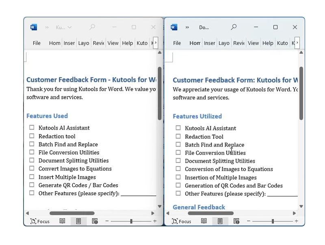The height and width of the screenshot is (245, 325).
Task: Click scroll left arrow in right window
Action: pos(168,213)
